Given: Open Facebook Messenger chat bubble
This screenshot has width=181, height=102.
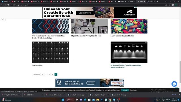Looking at the screenshot, I should coord(174,84).
